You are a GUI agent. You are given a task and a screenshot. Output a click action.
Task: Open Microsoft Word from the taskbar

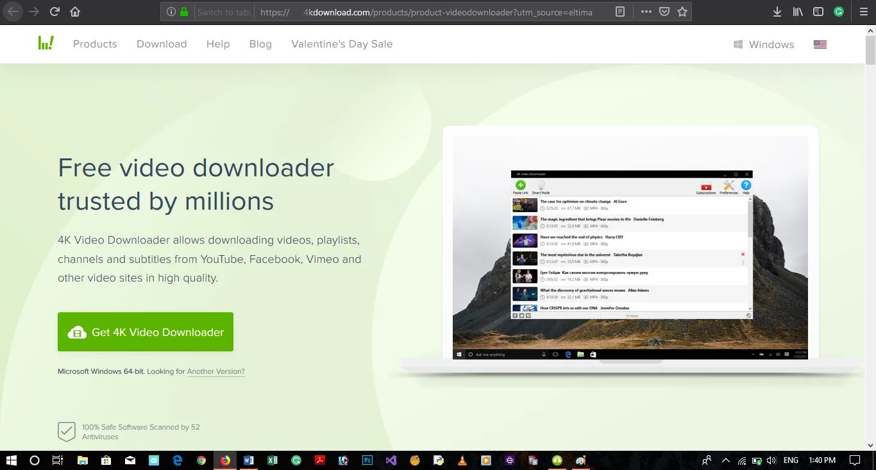[x=249, y=460]
